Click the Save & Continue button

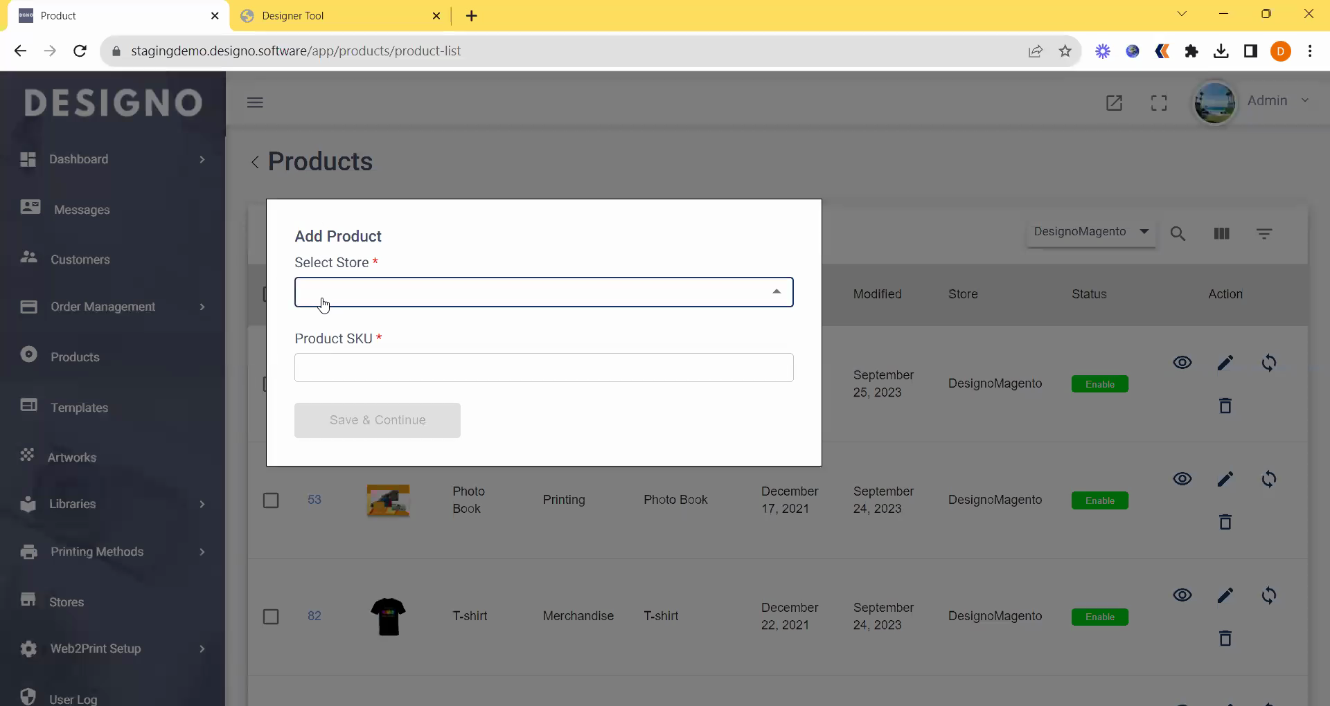point(377,420)
